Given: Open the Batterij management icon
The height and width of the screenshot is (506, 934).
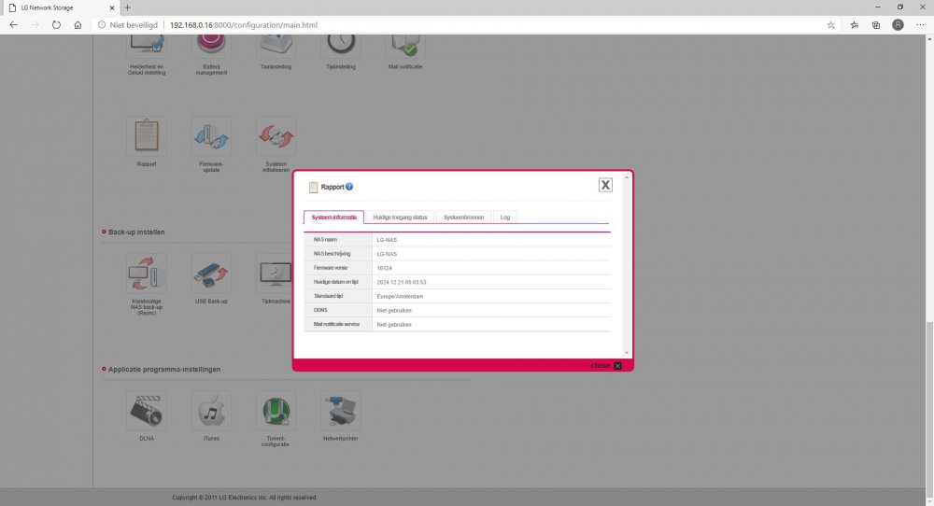Looking at the screenshot, I should [x=211, y=47].
